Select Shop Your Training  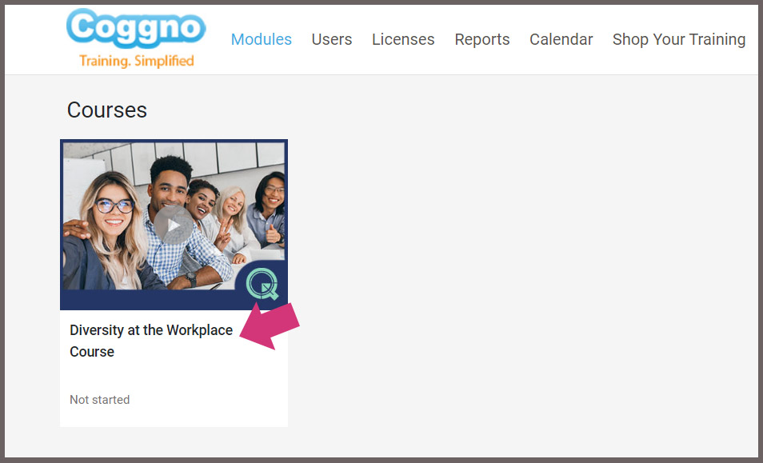pos(679,39)
